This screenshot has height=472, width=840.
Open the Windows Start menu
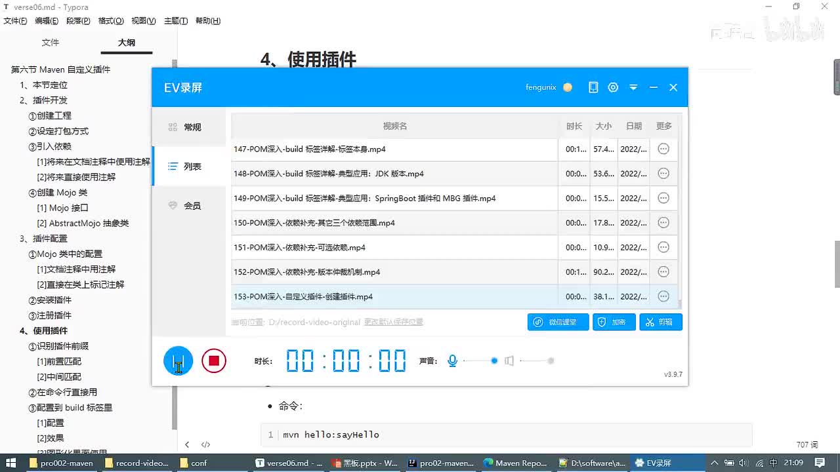coord(11,463)
